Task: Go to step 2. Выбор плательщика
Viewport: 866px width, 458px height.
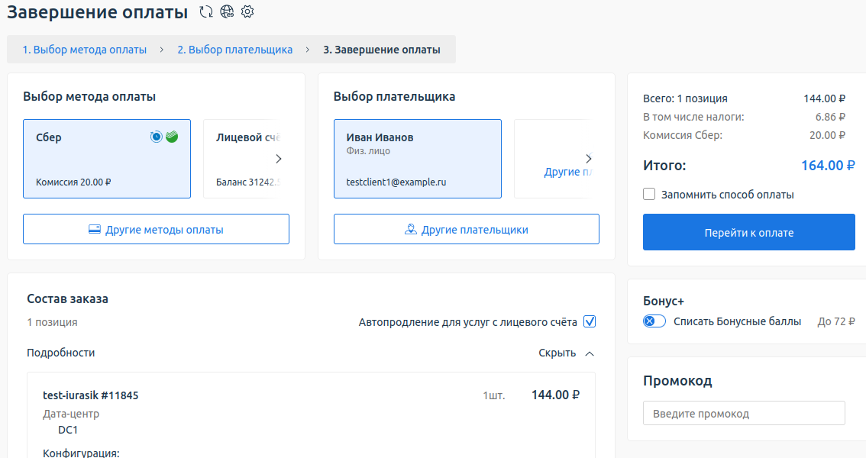Action: coord(234,50)
